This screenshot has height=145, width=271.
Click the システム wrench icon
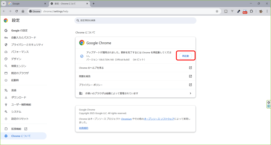point(6,112)
